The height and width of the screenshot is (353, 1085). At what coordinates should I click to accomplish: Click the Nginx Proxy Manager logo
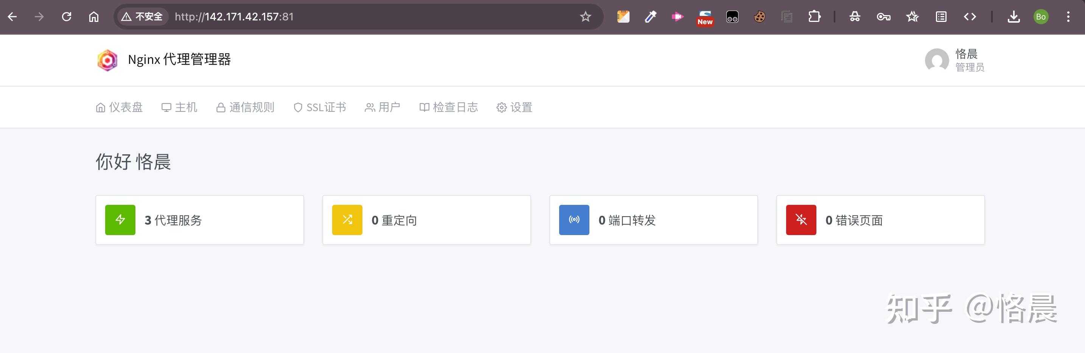(x=107, y=60)
